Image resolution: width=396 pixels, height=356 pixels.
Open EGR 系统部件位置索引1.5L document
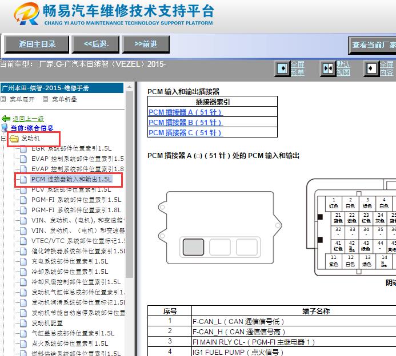[x=71, y=148]
